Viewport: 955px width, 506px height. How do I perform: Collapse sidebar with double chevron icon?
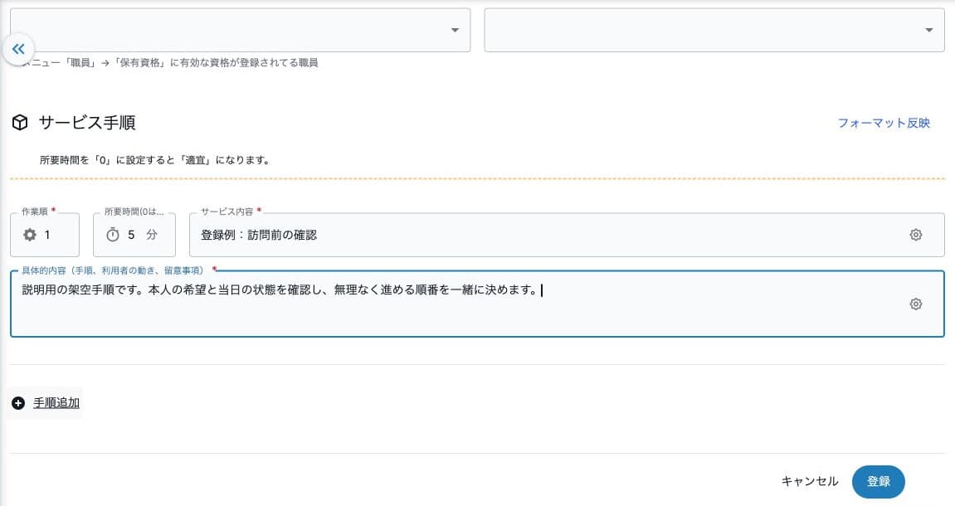(x=18, y=49)
